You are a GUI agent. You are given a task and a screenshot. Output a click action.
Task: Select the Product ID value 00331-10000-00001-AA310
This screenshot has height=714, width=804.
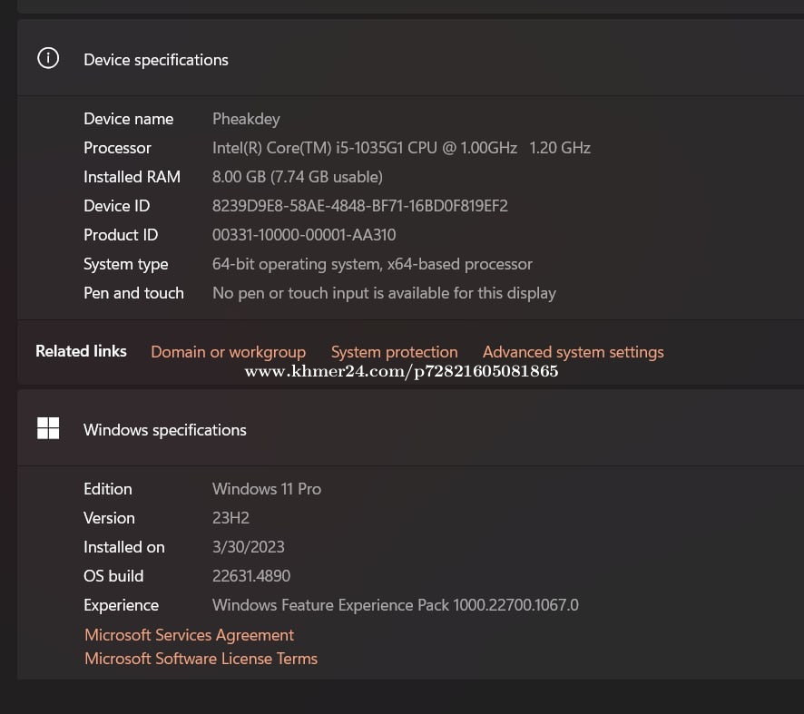tap(304, 235)
